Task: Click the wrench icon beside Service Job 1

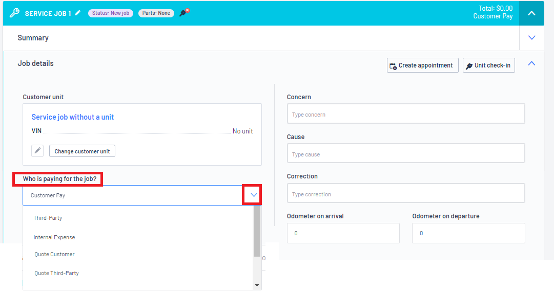Action: pos(14,13)
